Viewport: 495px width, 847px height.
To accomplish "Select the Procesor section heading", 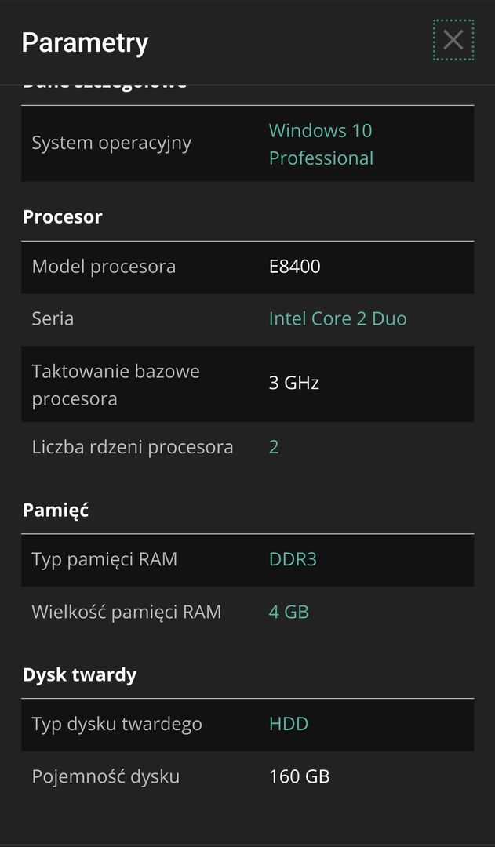I will click(63, 217).
